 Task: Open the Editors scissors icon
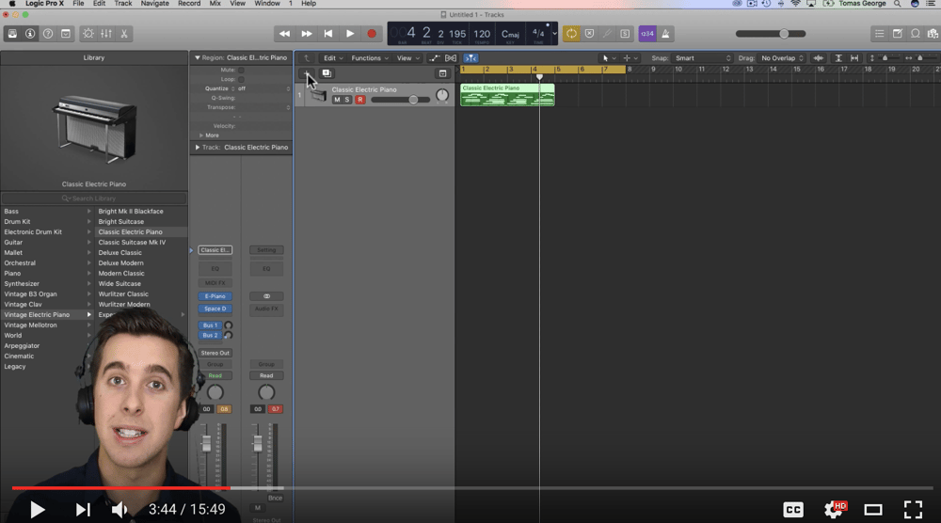click(124, 34)
